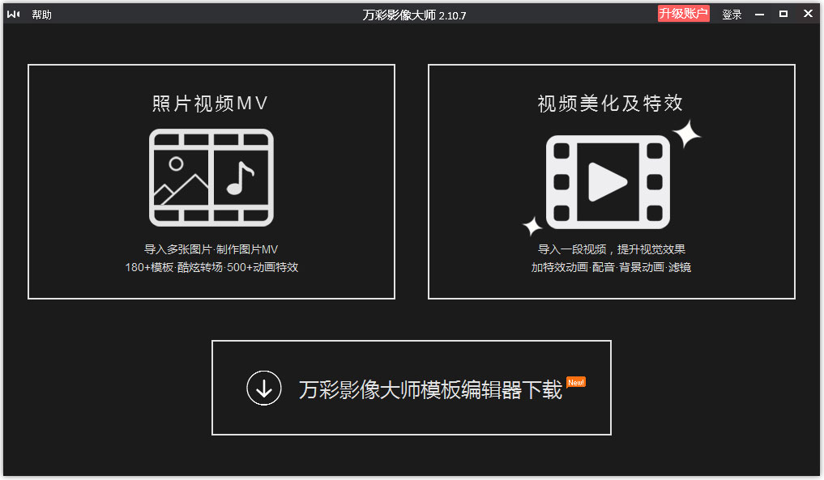This screenshot has height=480, width=824.
Task: Select the 照片视频MV heading
Action: pyautogui.click(x=210, y=104)
